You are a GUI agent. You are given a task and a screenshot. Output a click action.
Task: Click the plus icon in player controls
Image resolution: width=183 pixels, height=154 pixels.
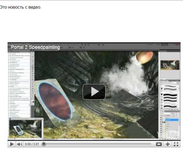coord(168,144)
